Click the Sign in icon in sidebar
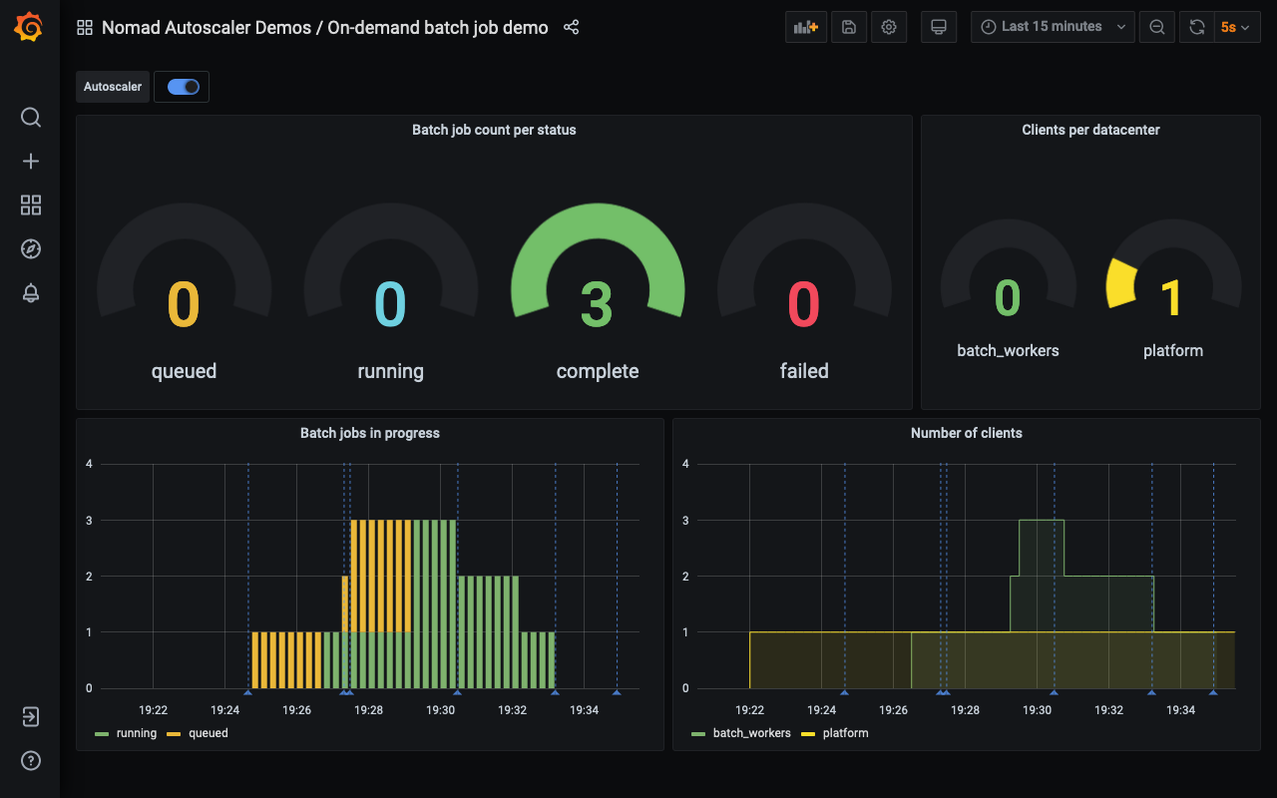 click(x=31, y=716)
